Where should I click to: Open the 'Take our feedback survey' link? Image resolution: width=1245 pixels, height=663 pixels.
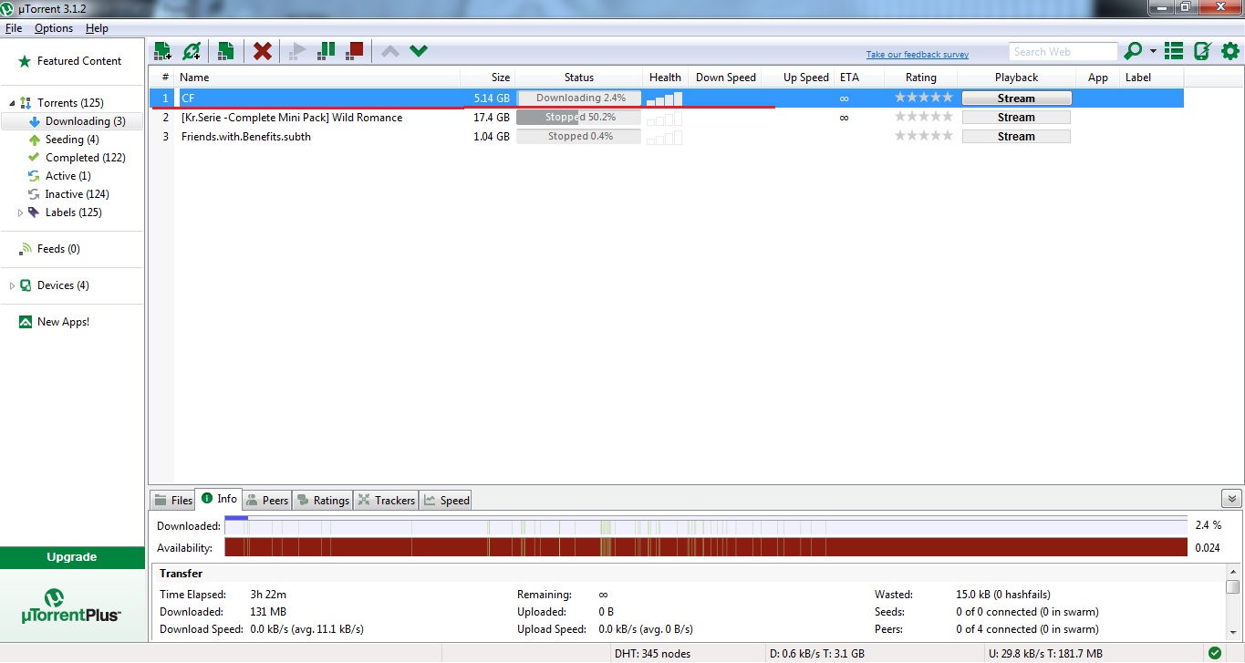click(918, 55)
